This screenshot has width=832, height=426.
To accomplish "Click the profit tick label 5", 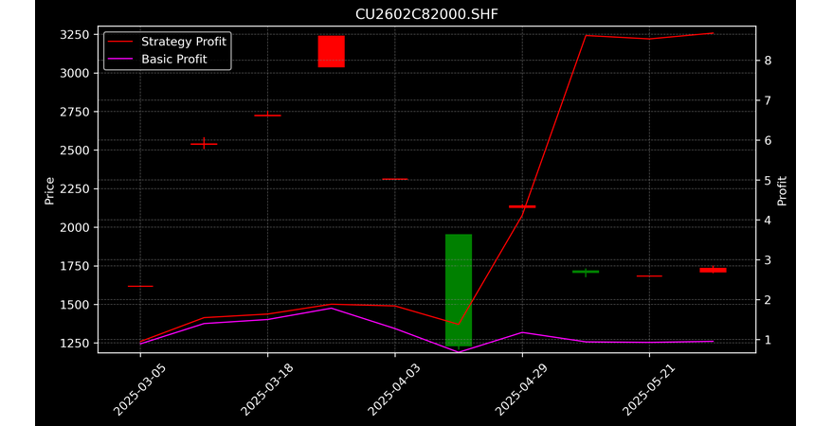I will 767,180.
